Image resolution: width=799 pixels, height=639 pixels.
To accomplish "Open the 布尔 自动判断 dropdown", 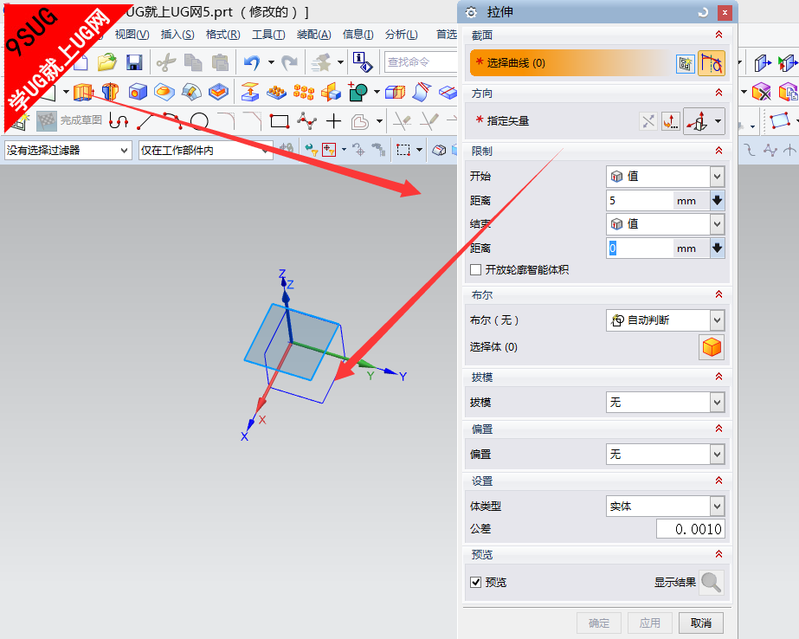I will tap(665, 320).
